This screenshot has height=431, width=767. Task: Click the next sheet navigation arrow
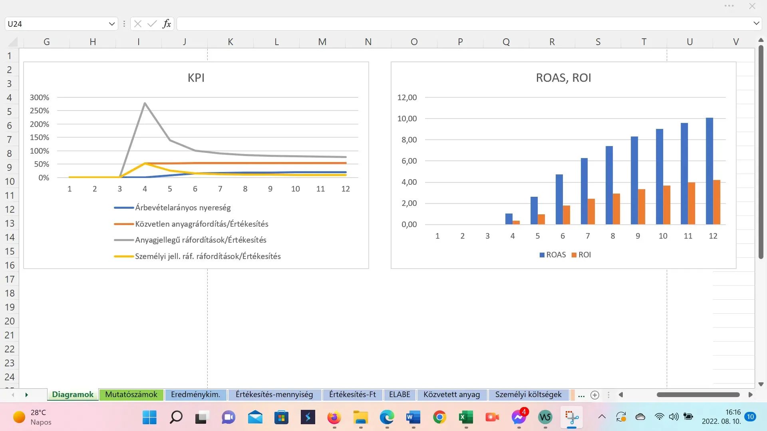(x=26, y=395)
